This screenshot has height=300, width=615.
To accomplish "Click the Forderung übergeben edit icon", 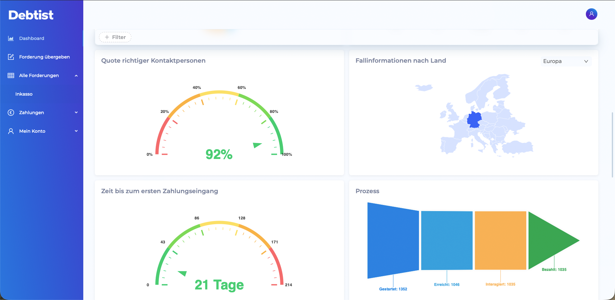I will tap(11, 57).
